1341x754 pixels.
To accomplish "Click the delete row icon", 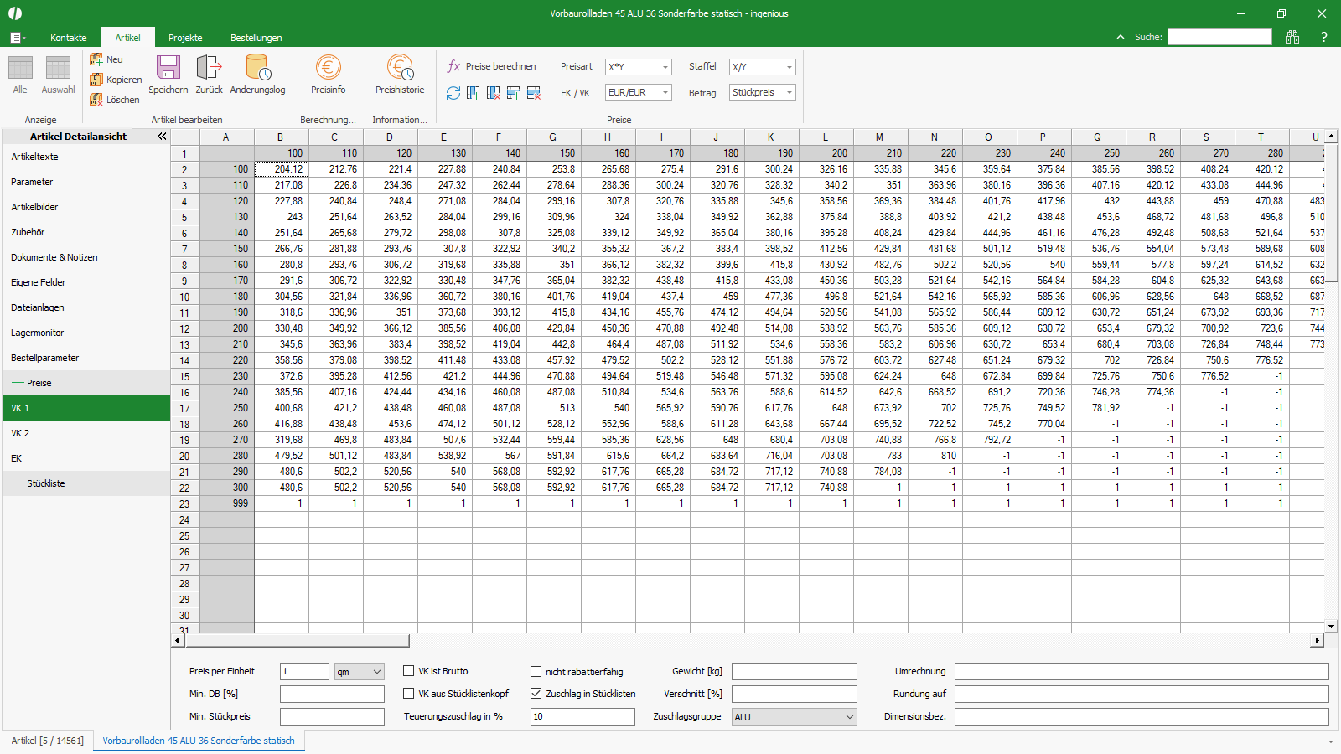I will (534, 93).
